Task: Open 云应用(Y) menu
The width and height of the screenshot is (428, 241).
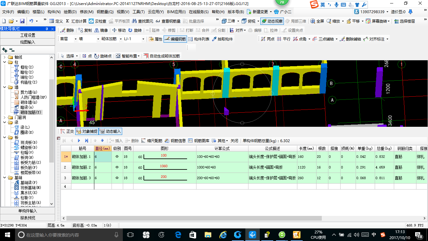Action: click(x=156, y=12)
